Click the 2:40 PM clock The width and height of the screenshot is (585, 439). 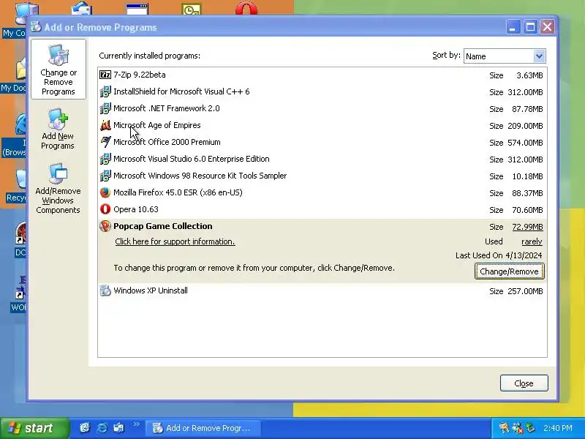558,428
